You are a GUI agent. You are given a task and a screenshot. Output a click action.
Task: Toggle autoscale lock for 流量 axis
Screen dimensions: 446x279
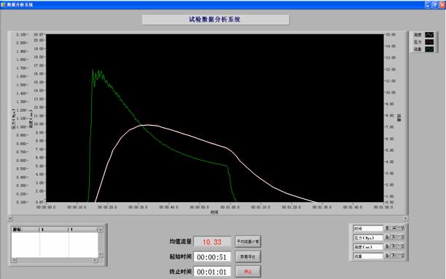point(387,256)
